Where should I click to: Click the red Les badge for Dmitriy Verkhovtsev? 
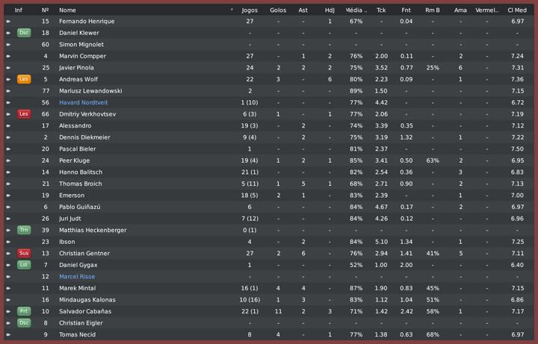tap(24, 114)
